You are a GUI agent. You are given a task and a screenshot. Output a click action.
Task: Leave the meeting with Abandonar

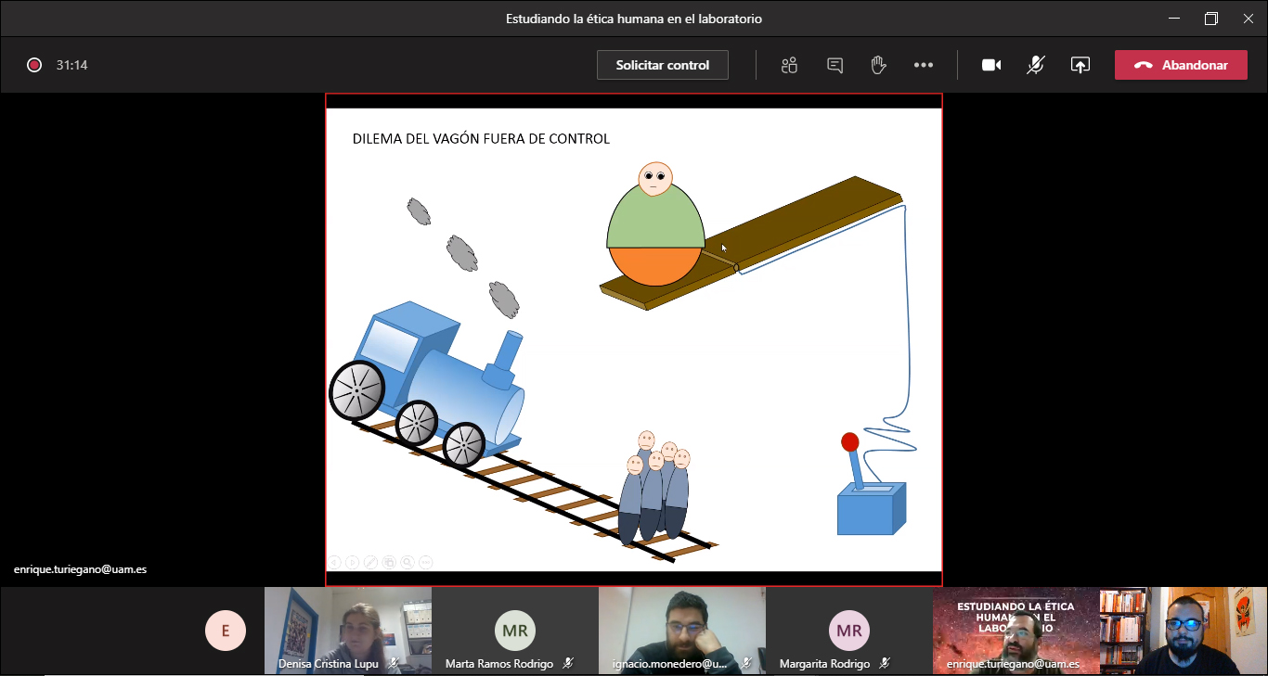[1181, 65]
